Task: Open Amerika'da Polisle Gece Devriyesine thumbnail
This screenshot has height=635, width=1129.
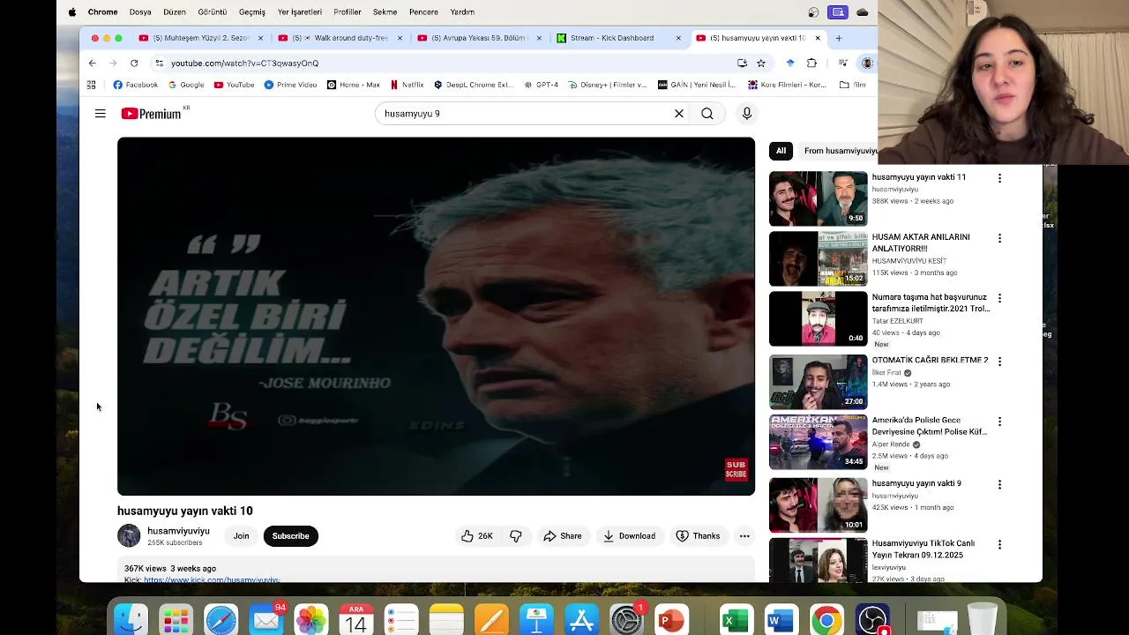Action: click(x=819, y=442)
